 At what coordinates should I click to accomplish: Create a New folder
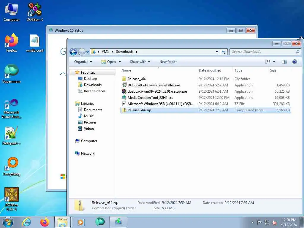[168, 62]
